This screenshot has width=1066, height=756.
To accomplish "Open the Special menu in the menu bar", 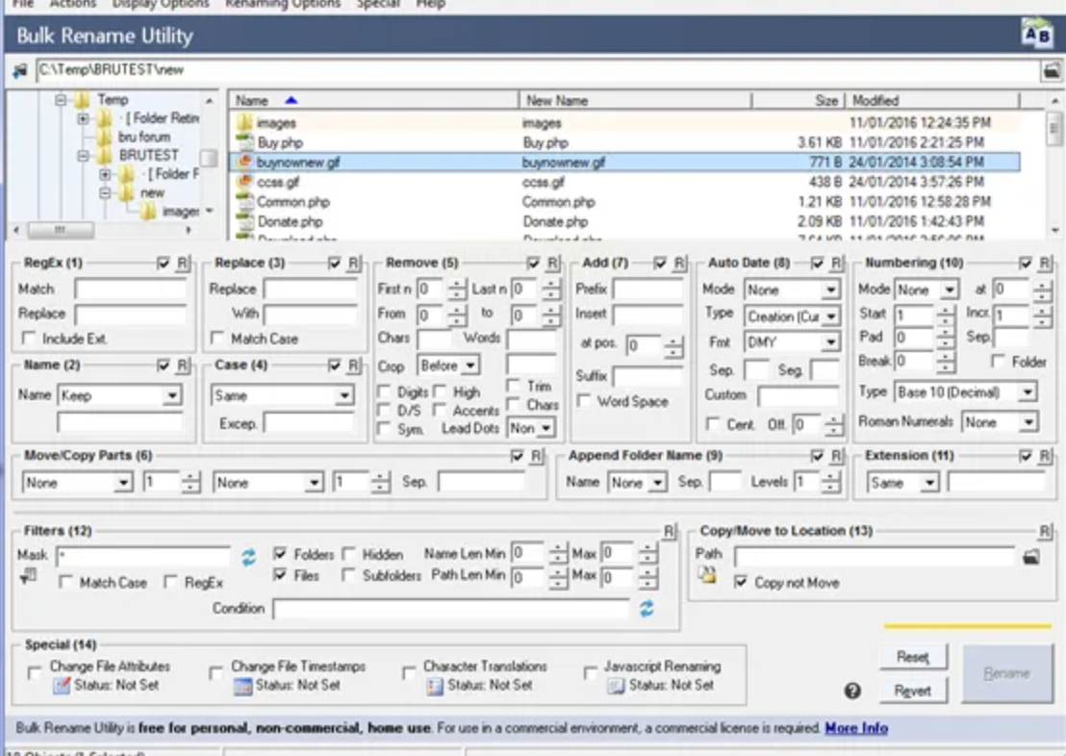I will click(378, 4).
